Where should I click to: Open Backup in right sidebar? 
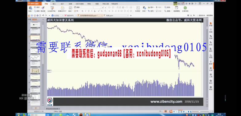pos(211,82)
